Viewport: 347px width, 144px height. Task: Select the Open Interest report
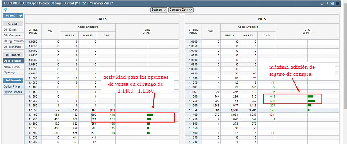tap(13, 61)
